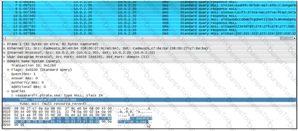Select the Authority RRs: 0 line
The height and width of the screenshot is (131, 298).
pos(27,83)
